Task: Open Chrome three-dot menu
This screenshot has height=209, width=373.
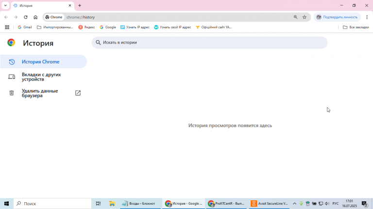Action: [x=367, y=17]
